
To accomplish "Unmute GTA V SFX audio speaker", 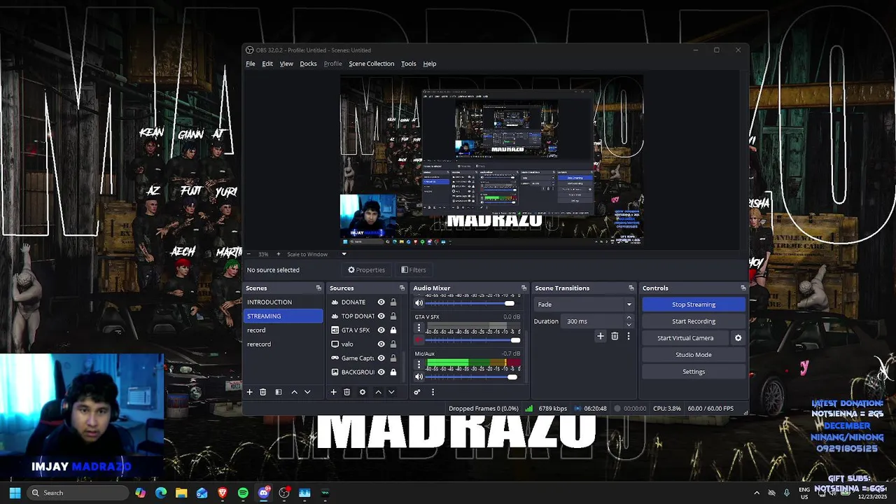I will (419, 340).
